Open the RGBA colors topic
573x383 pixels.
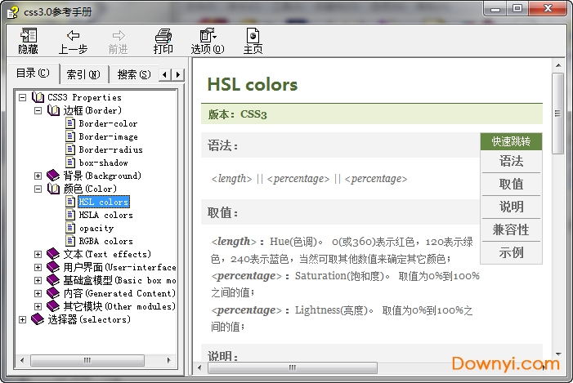click(x=106, y=242)
